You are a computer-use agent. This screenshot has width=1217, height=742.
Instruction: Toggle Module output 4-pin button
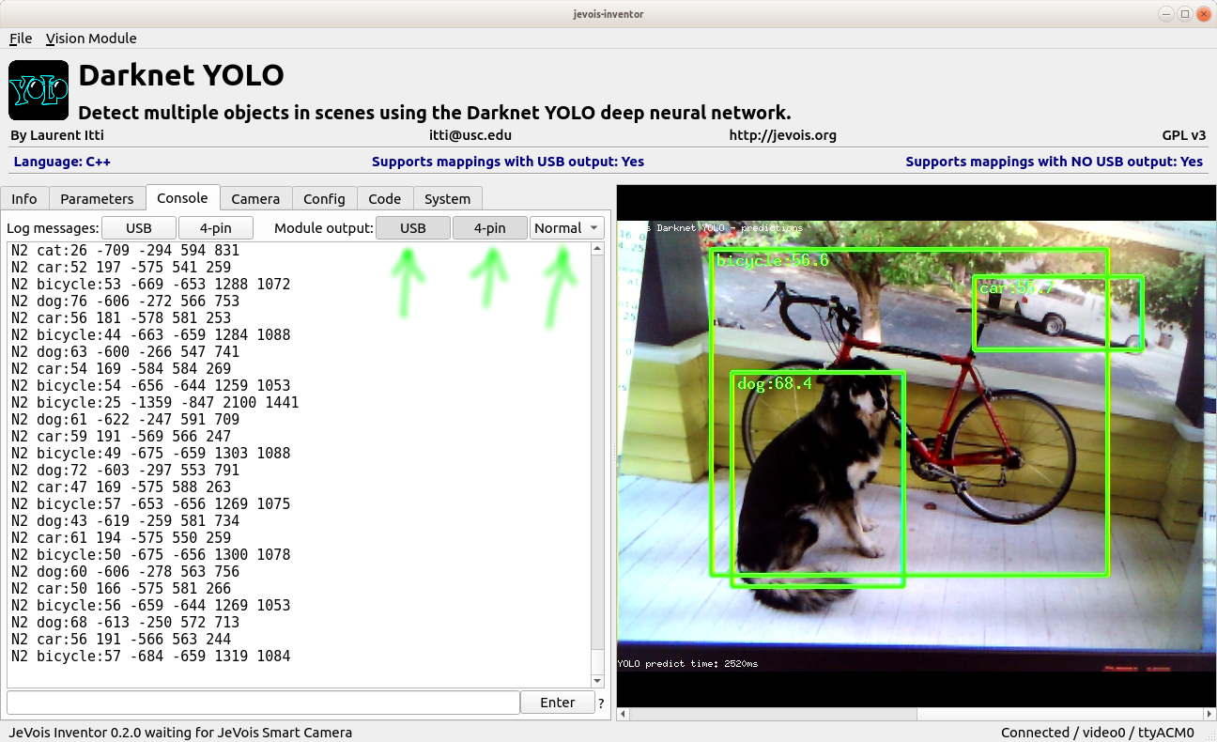click(x=490, y=228)
